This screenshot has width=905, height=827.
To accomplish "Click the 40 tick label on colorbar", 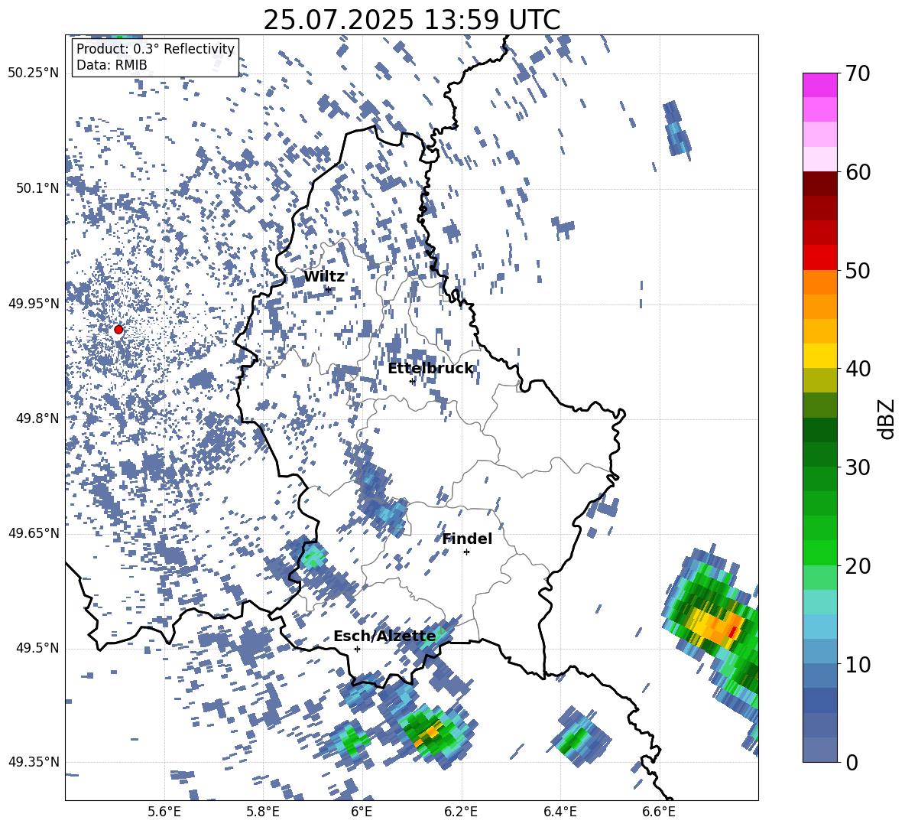I will click(858, 369).
